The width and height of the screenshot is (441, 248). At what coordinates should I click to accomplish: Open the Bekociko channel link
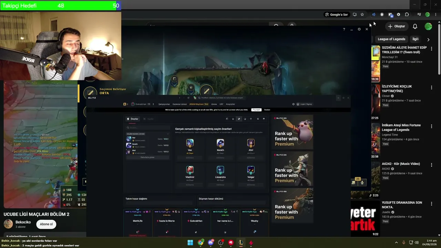click(23, 222)
